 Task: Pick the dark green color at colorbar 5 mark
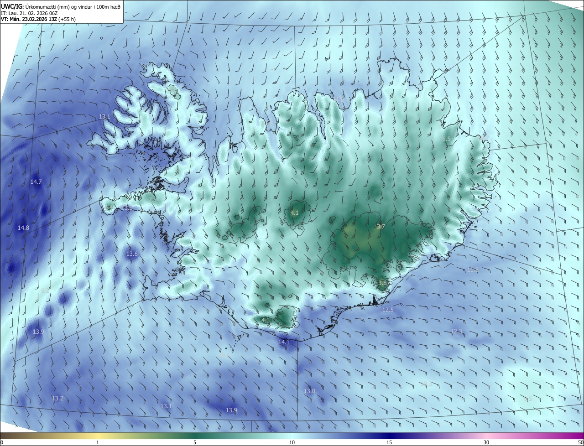195,436
